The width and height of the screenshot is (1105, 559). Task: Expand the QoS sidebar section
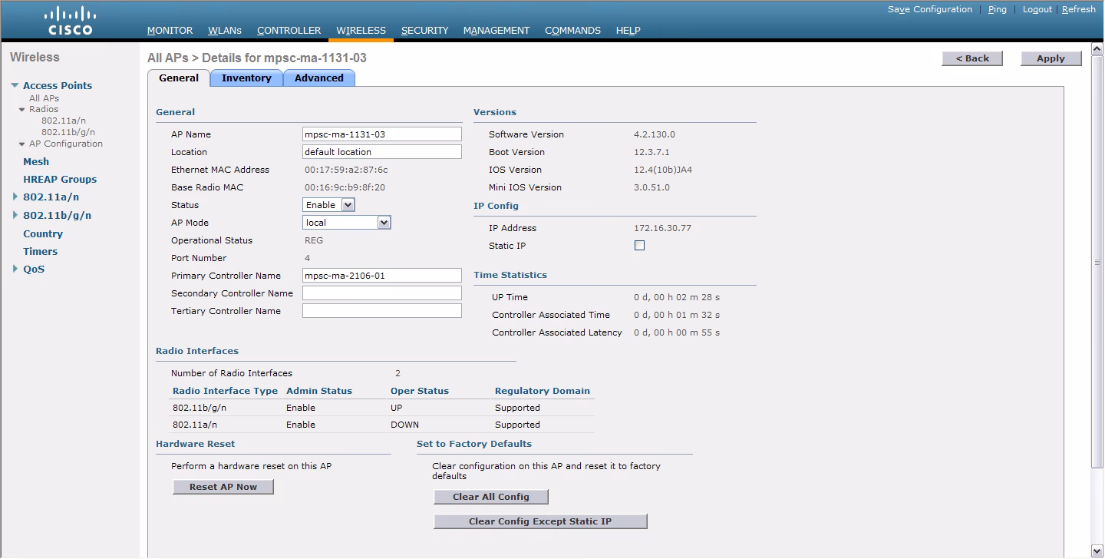[x=14, y=269]
